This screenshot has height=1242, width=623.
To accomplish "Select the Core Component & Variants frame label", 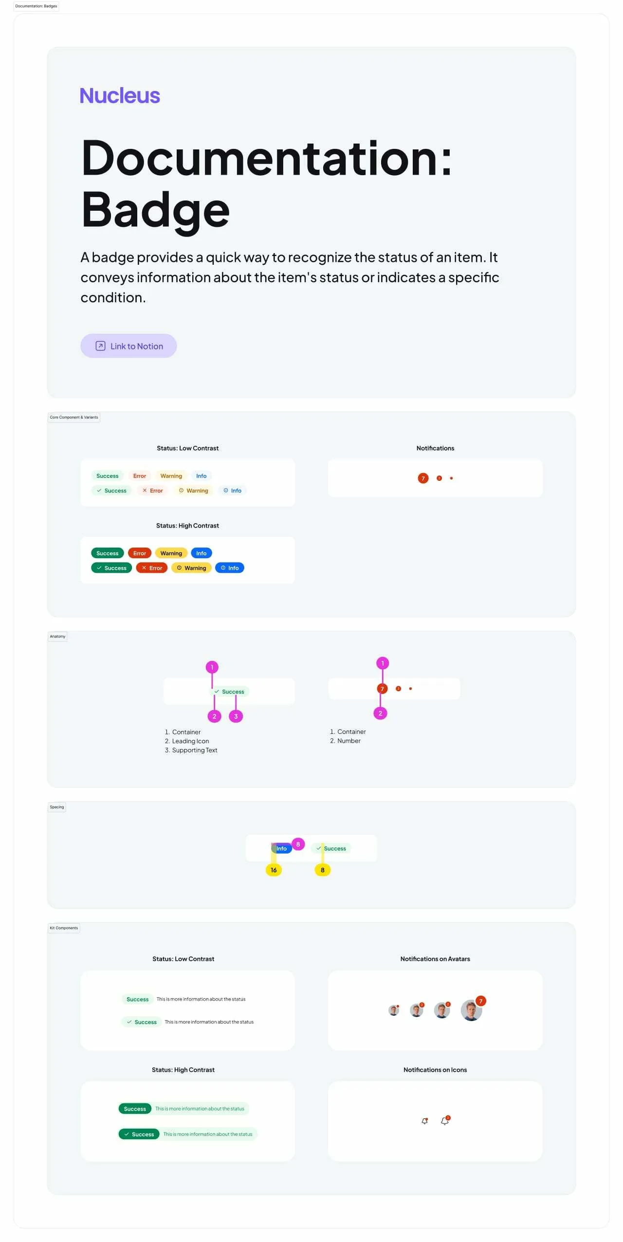I will 74,417.
